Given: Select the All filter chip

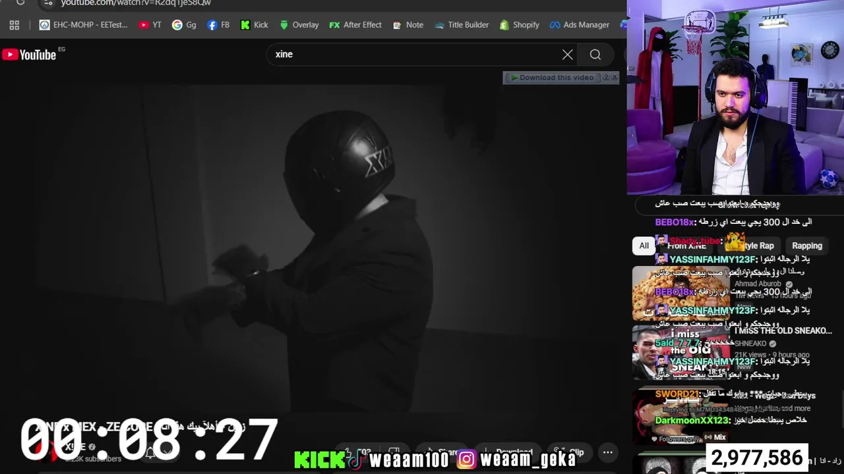Looking at the screenshot, I should [644, 246].
